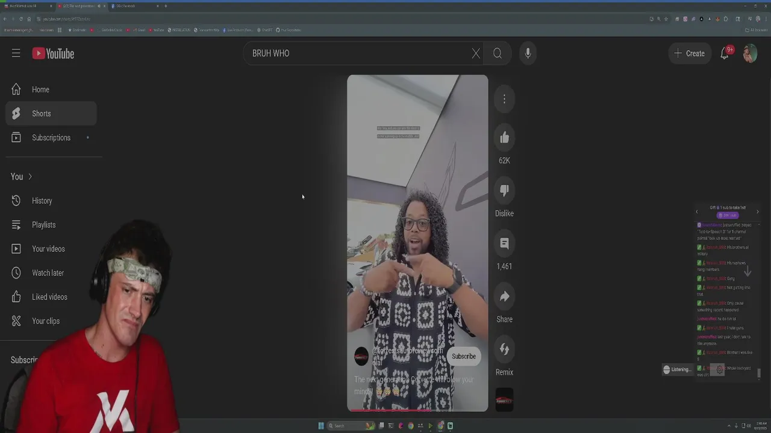Remix this Short
The image size is (771, 433).
click(504, 349)
